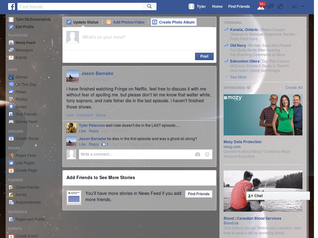Switch to Create Photo Album tab
Viewport: 318px width, 238px height.
pos(174,22)
